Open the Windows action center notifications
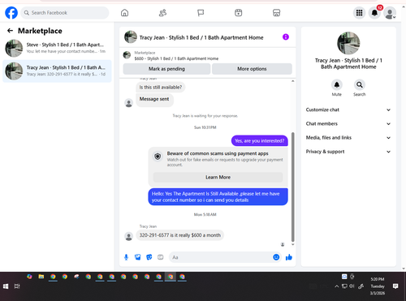The width and height of the screenshot is (406, 301). tap(395, 286)
